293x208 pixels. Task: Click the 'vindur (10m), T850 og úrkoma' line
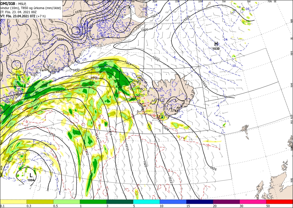click(31, 8)
